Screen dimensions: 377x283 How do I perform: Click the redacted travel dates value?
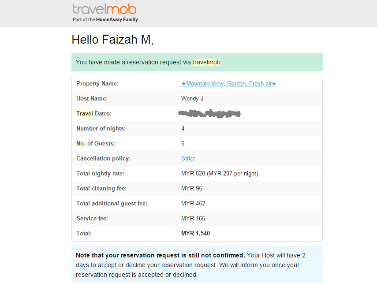209,114
